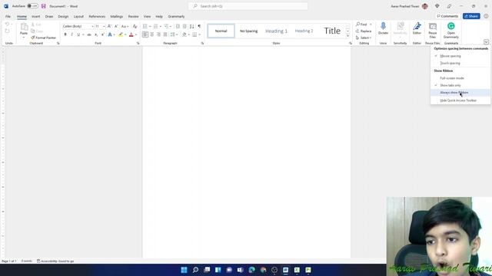Open the Editor pane

pyautogui.click(x=417, y=28)
